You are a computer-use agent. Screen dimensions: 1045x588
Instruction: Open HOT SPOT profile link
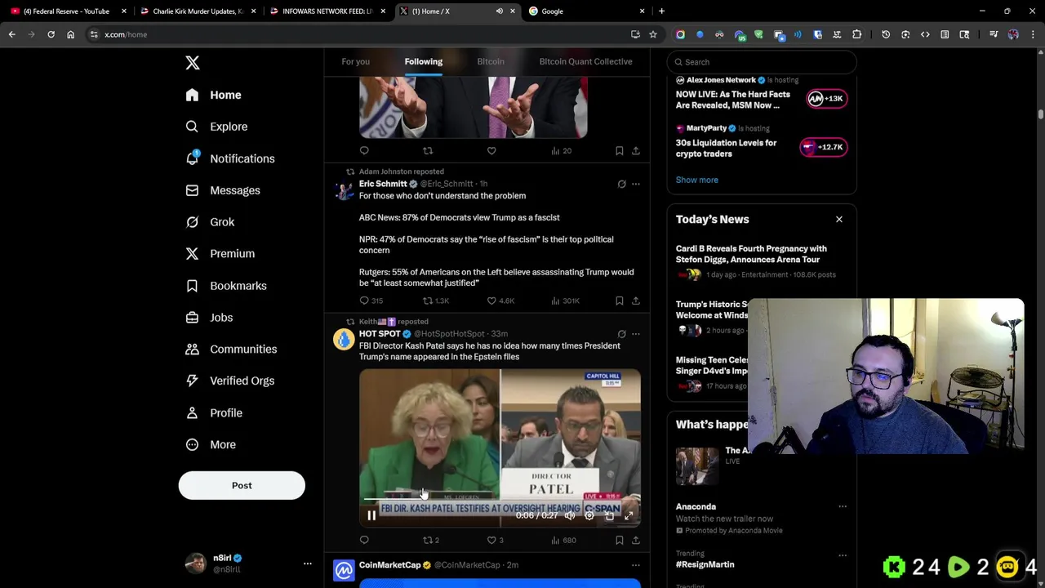pyautogui.click(x=380, y=333)
